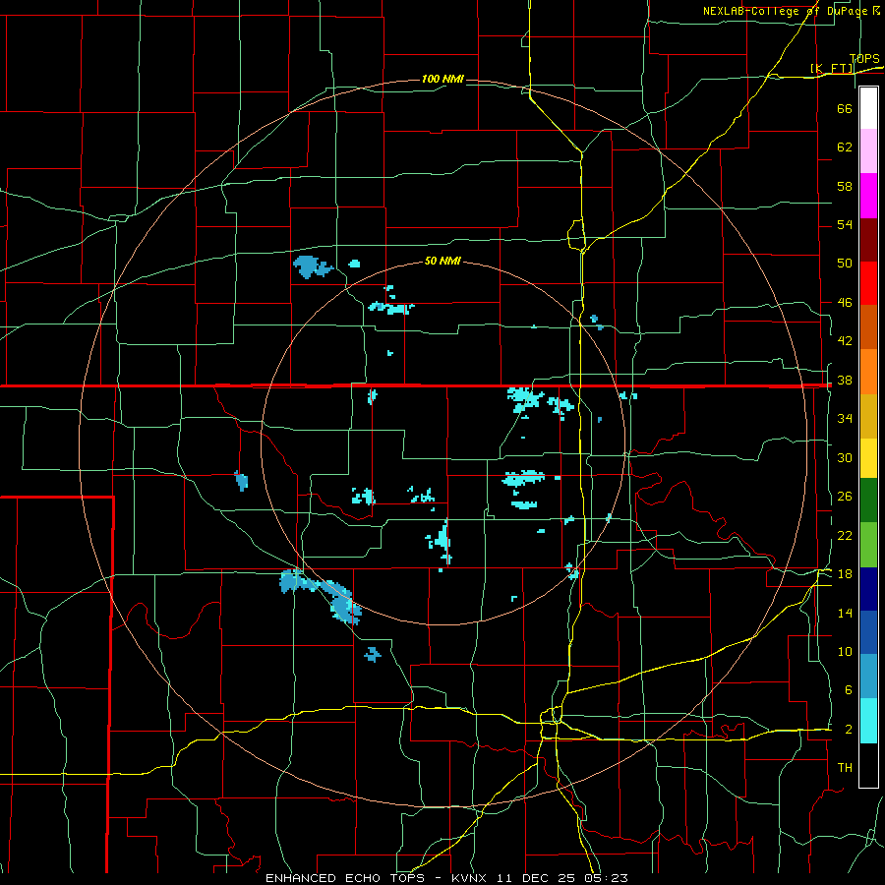
Task: Click the "50 NMI" range ring label
Action: 442,261
